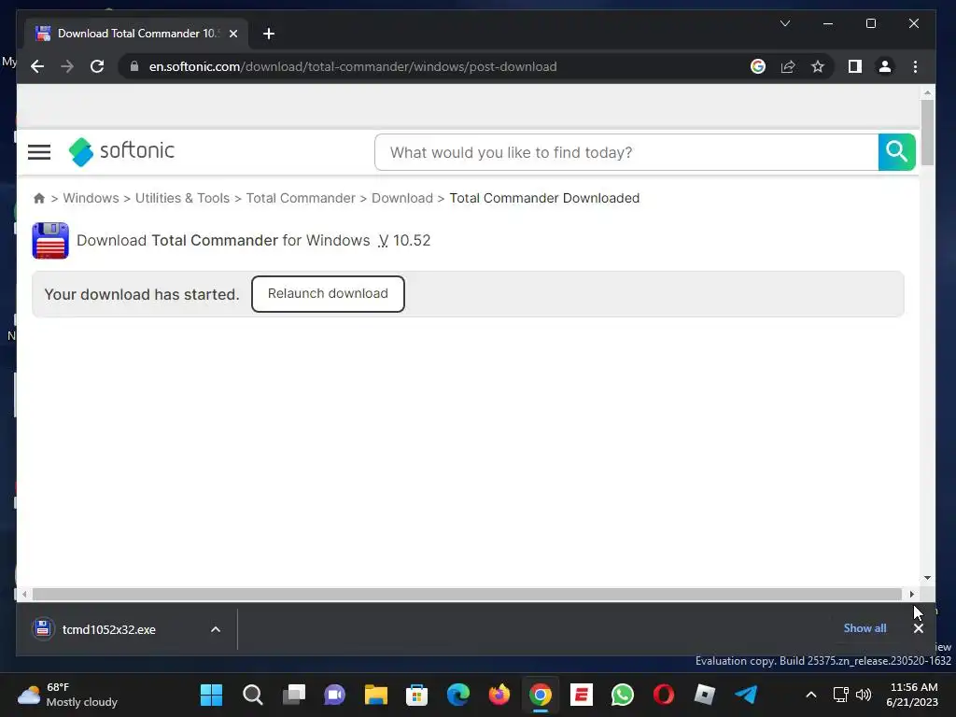Open downloaded tcmd1052x32.exe file
Image resolution: width=956 pixels, height=717 pixels.
[108, 629]
